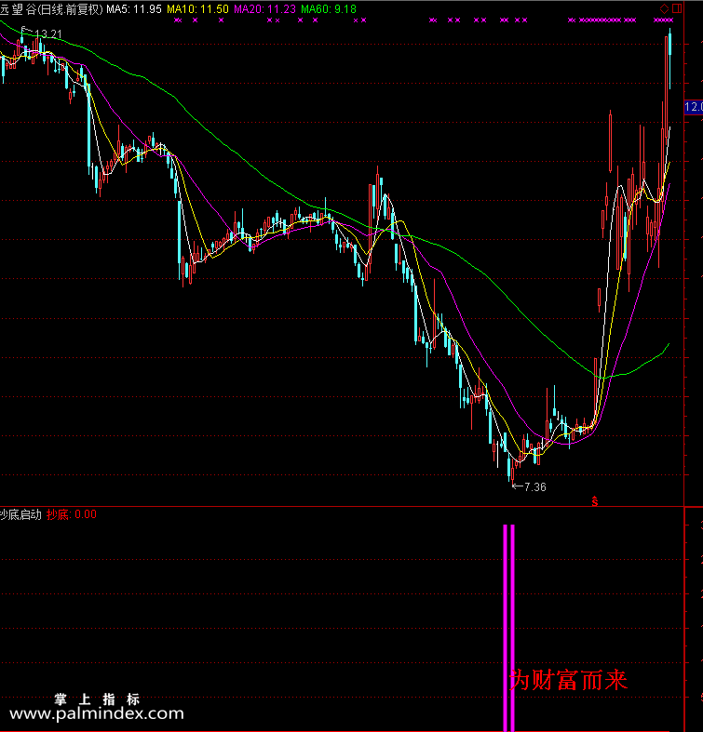Click the latest cyan candlestick at far right
This screenshot has height=732, width=703.
tap(669, 59)
